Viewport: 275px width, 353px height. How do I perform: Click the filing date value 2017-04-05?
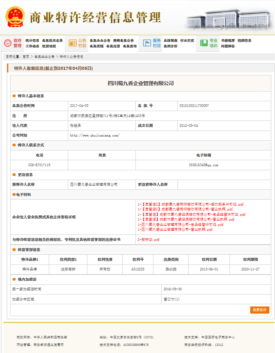click(79, 105)
